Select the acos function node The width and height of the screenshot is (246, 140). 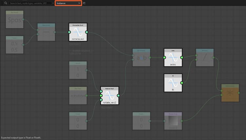click(173, 58)
